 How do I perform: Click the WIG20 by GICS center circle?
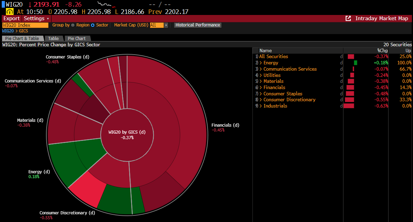tap(127, 135)
